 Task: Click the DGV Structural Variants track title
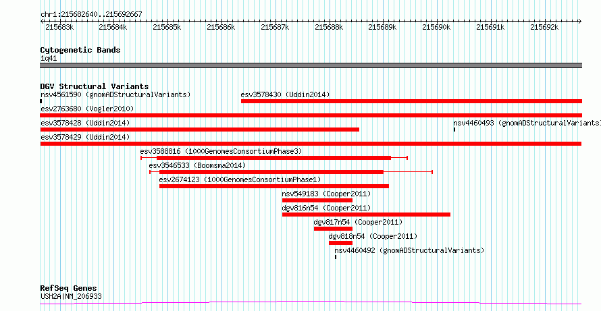[95, 86]
